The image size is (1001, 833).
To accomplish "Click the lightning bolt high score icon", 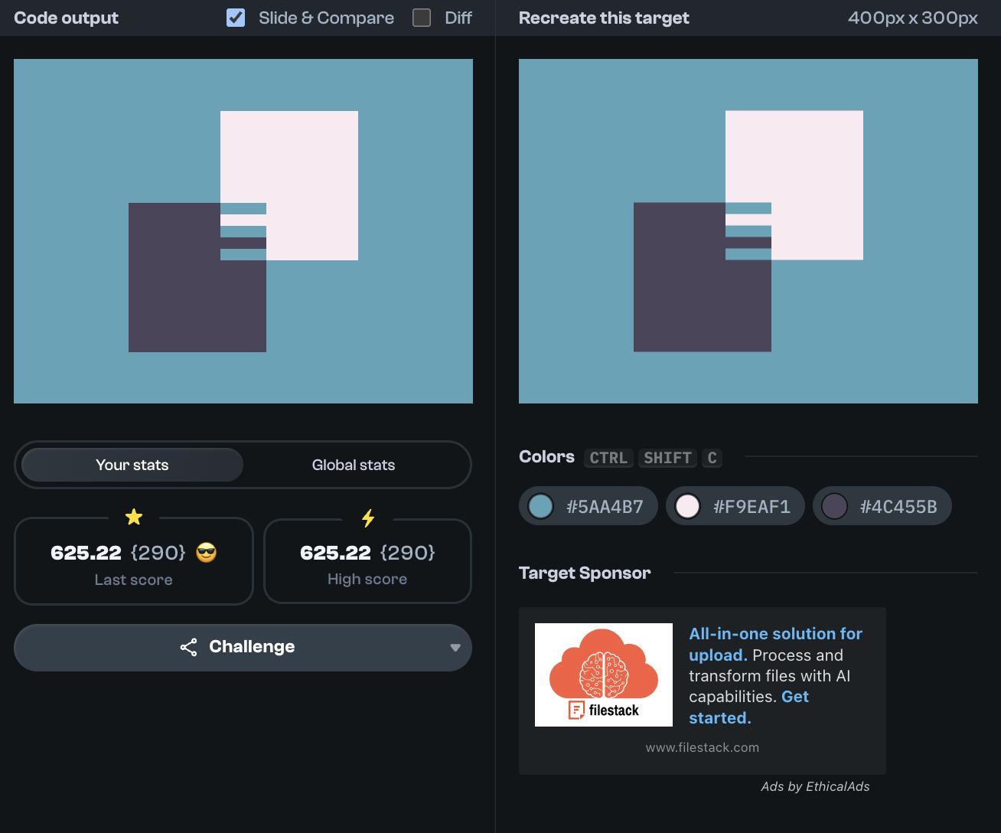I will tap(368, 518).
